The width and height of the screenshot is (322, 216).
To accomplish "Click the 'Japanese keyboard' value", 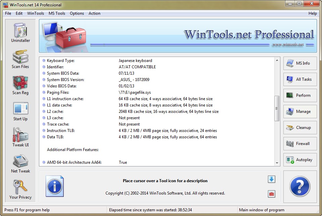I will [135, 61].
